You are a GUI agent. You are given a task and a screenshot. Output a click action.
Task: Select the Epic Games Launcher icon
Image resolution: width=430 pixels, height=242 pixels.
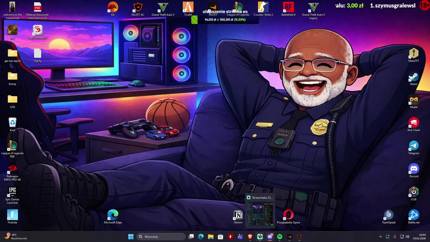[x=12, y=195]
